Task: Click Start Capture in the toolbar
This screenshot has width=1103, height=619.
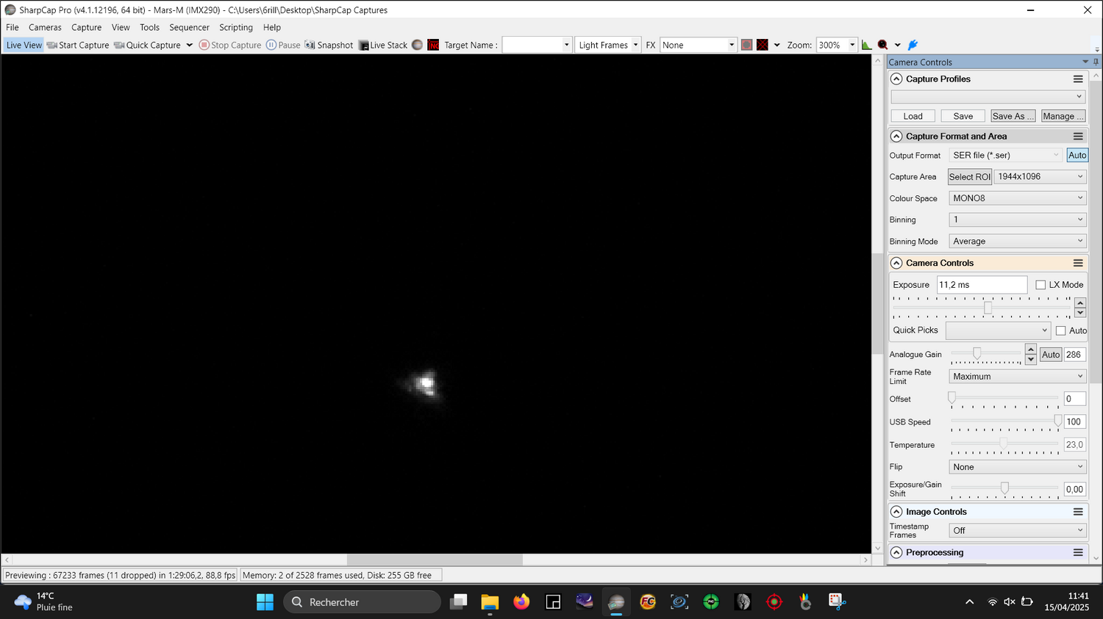Action: [78, 45]
